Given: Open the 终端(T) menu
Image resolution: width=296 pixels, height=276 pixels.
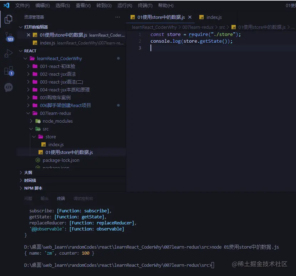Looking at the screenshot, I should (x=145, y=5).
